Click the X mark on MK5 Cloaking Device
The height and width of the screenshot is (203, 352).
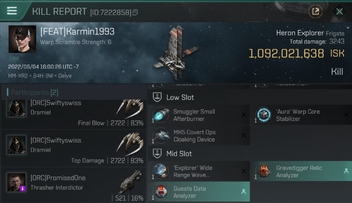click(243, 135)
